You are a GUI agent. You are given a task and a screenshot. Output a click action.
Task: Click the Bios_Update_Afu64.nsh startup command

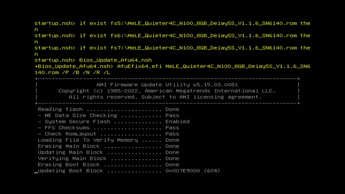click(115, 60)
